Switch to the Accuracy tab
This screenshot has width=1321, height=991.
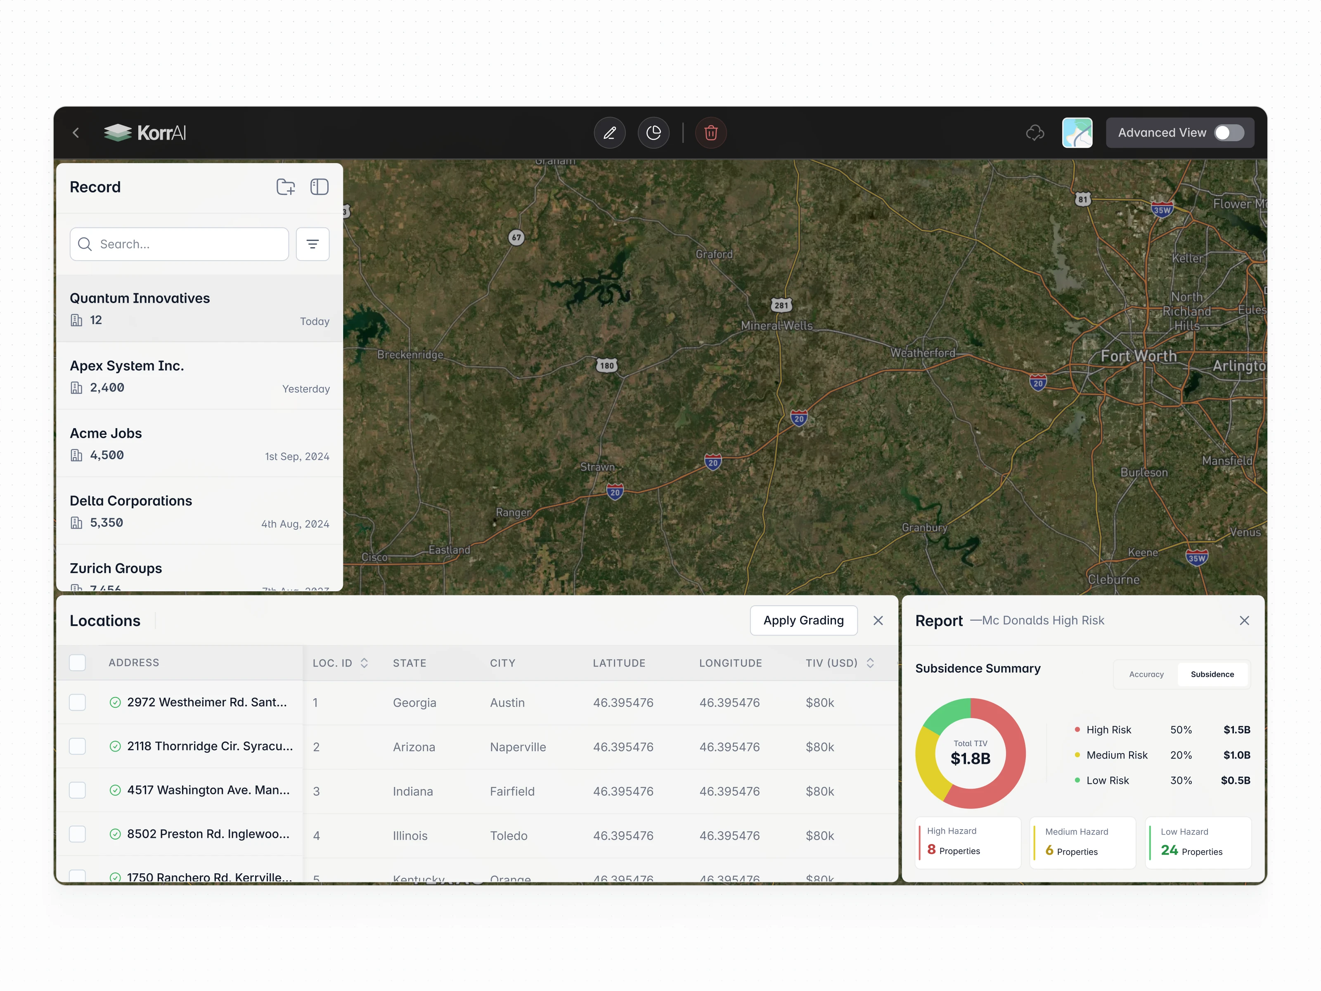point(1146,674)
